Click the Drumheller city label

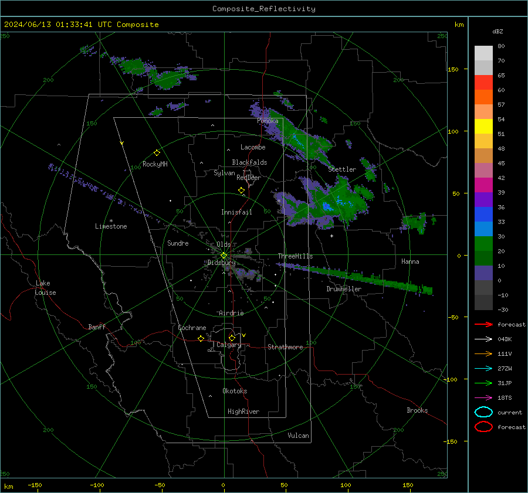(x=344, y=289)
